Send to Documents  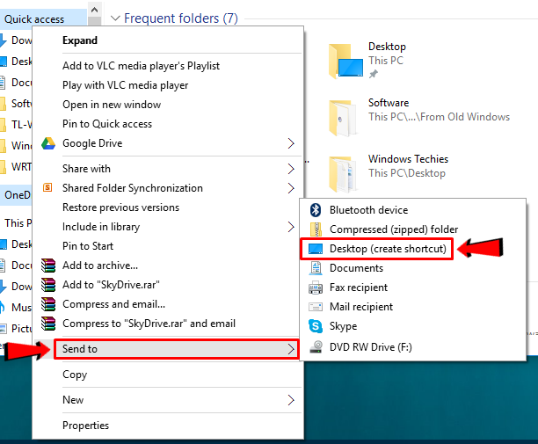point(413,268)
